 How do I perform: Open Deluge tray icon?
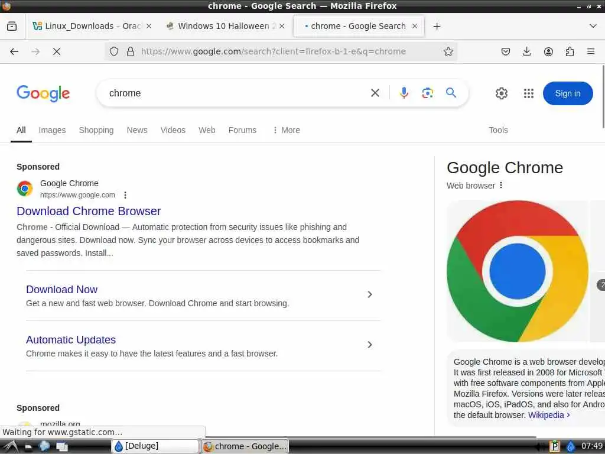coord(570,446)
